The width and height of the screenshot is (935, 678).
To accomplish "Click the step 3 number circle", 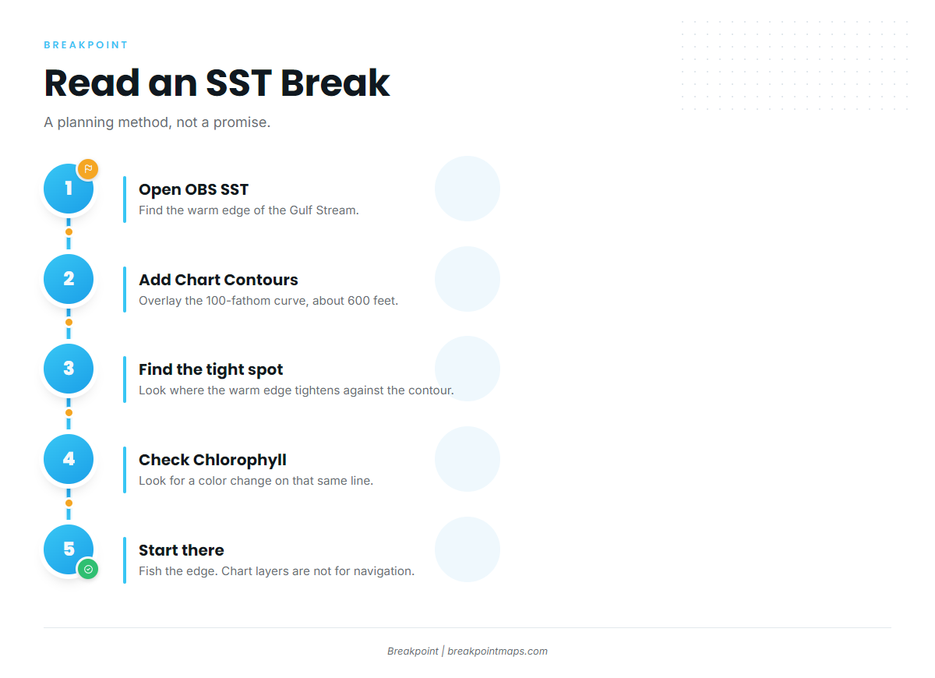I will coord(69,369).
